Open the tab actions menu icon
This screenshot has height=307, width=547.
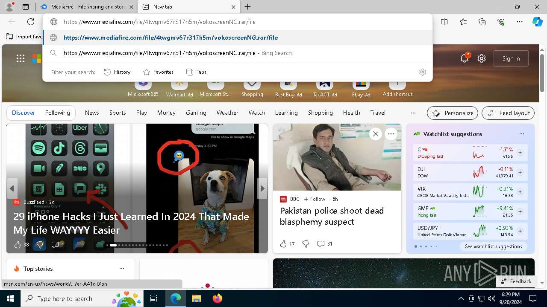[26, 7]
